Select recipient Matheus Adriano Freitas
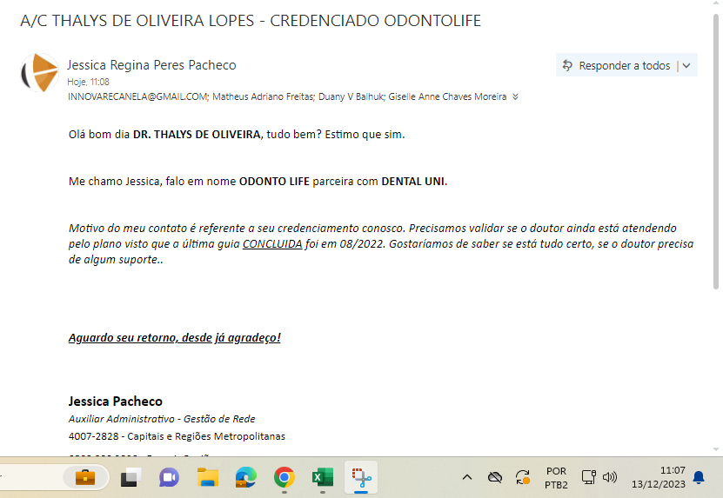Viewport: 723px width, 498px height. pos(264,96)
